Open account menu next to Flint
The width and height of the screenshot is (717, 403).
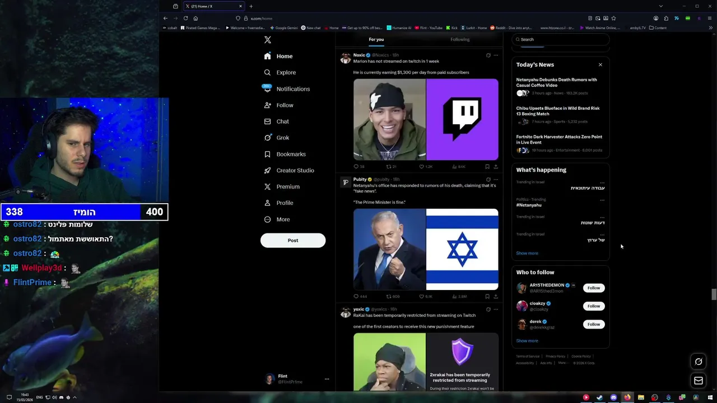point(327,379)
